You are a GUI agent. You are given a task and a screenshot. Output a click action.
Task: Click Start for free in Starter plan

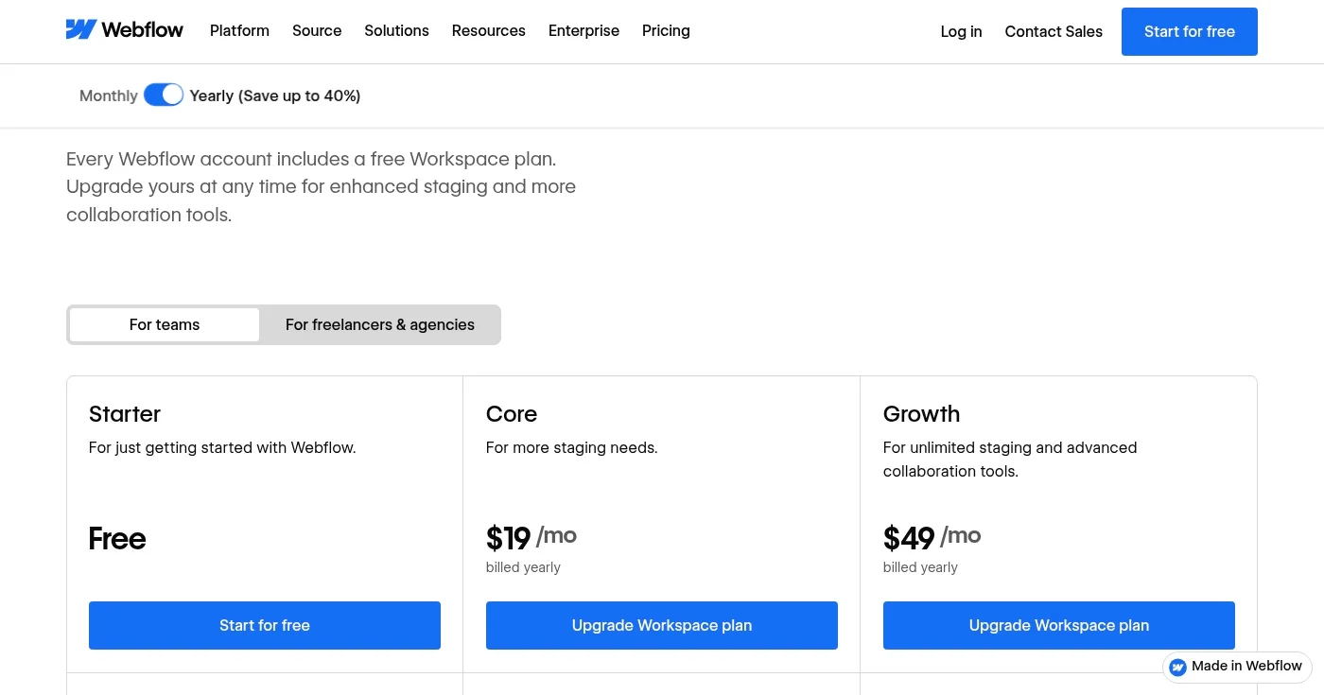tap(265, 625)
